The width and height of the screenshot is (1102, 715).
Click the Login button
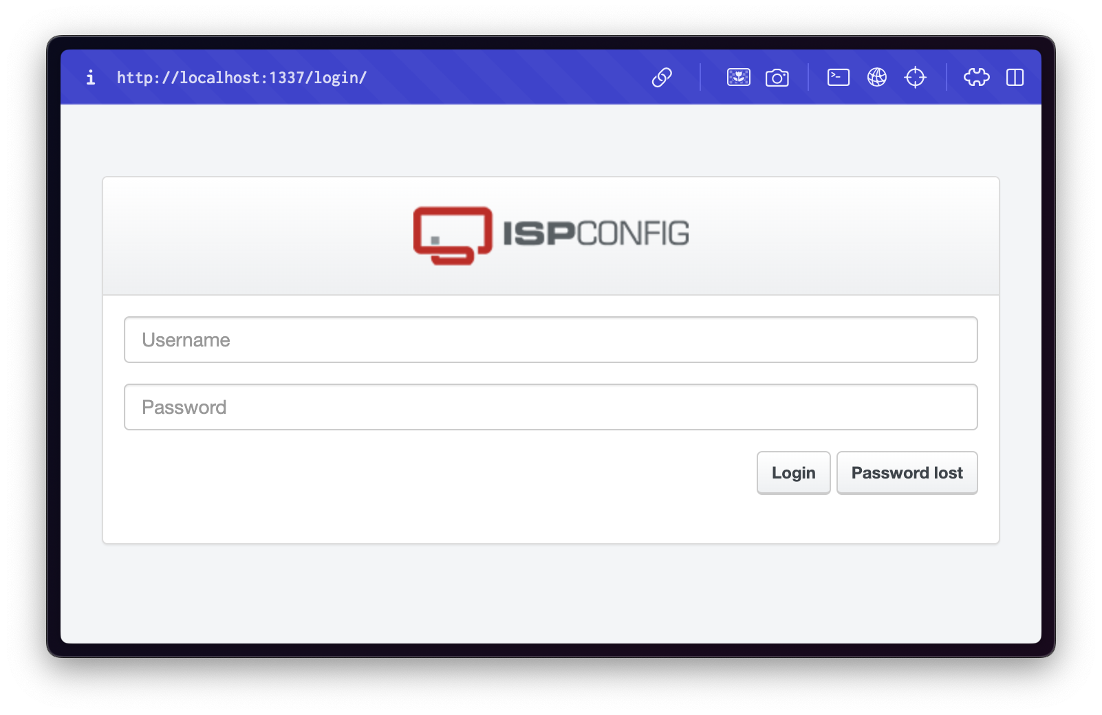(x=794, y=473)
